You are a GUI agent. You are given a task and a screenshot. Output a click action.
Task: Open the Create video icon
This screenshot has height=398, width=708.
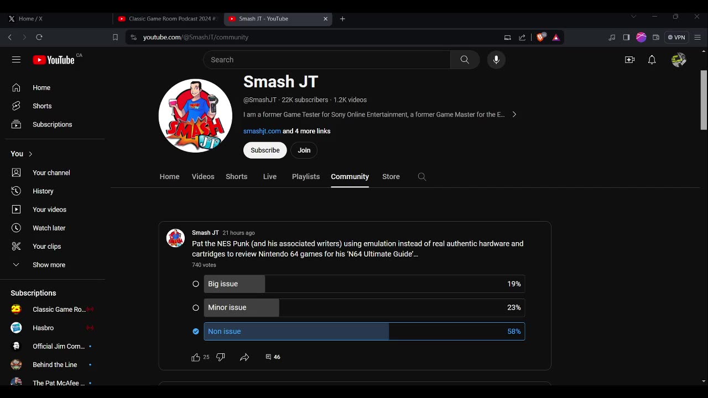629,60
